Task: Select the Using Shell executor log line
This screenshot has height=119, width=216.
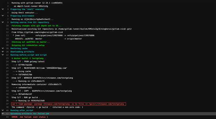Action: tap(24, 13)
